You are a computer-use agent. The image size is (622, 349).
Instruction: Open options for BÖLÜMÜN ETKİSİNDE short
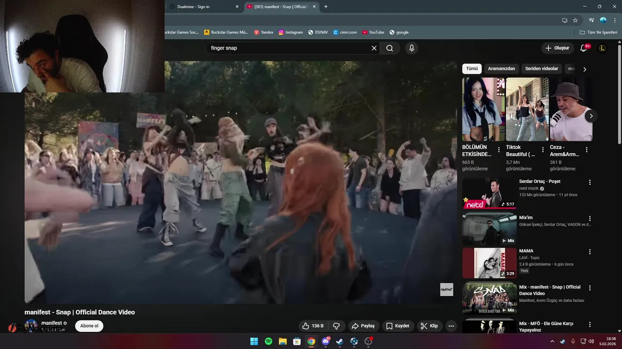point(499,150)
